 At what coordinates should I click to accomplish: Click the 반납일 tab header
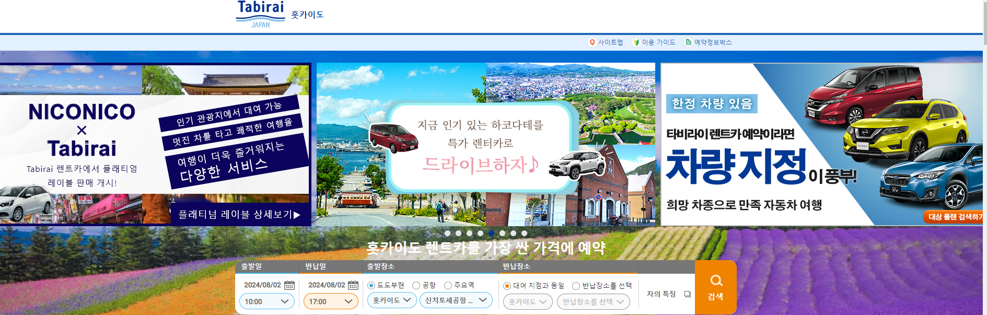331,266
